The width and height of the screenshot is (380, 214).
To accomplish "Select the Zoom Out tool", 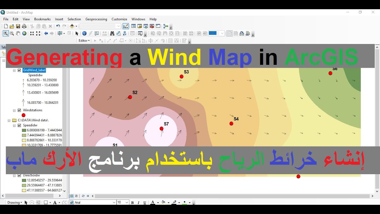I will pos(12,34).
